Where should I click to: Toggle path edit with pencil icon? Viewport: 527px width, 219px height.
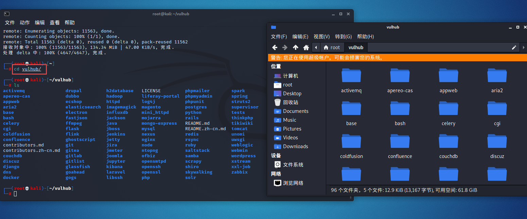point(514,47)
